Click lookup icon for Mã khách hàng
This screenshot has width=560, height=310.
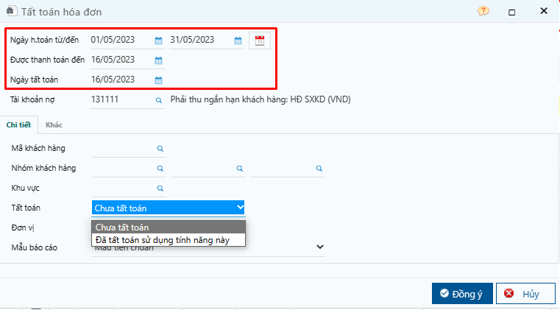[x=160, y=149]
